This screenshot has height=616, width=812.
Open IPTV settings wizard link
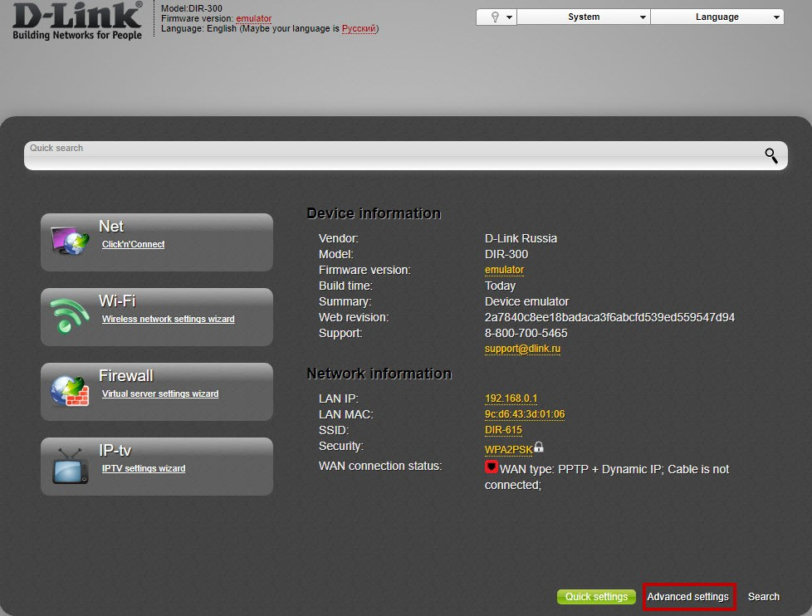tap(144, 468)
